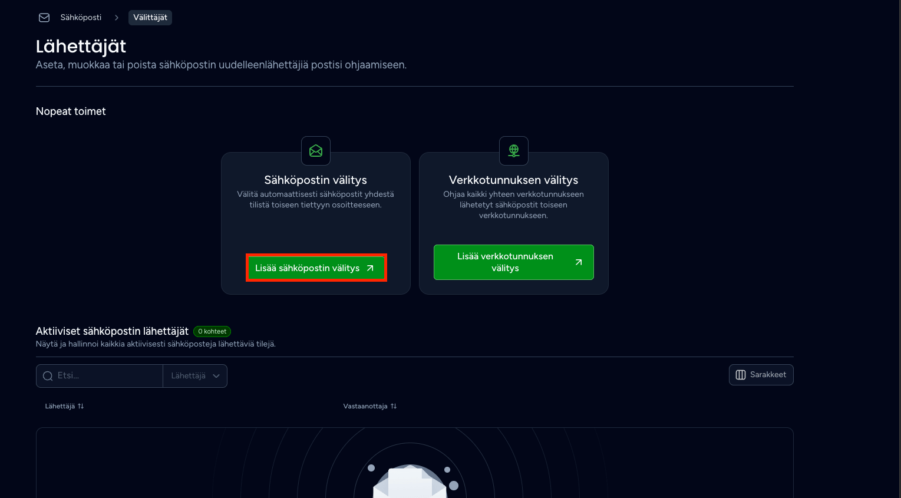
Task: Select the Välittäjät breadcrumb item
Action: click(150, 18)
